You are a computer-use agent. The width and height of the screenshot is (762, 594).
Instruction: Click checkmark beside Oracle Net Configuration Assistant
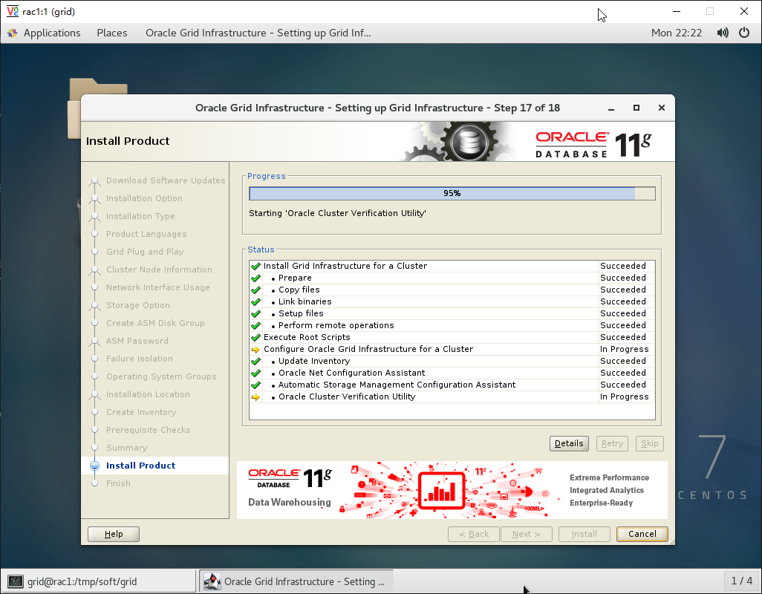pyautogui.click(x=255, y=373)
